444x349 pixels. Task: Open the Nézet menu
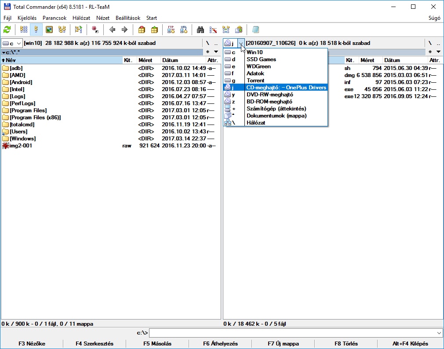tap(103, 18)
